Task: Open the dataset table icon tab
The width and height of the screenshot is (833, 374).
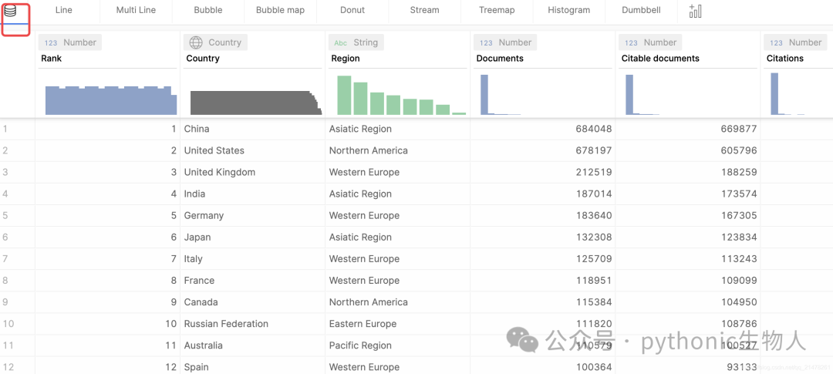Action: click(11, 11)
